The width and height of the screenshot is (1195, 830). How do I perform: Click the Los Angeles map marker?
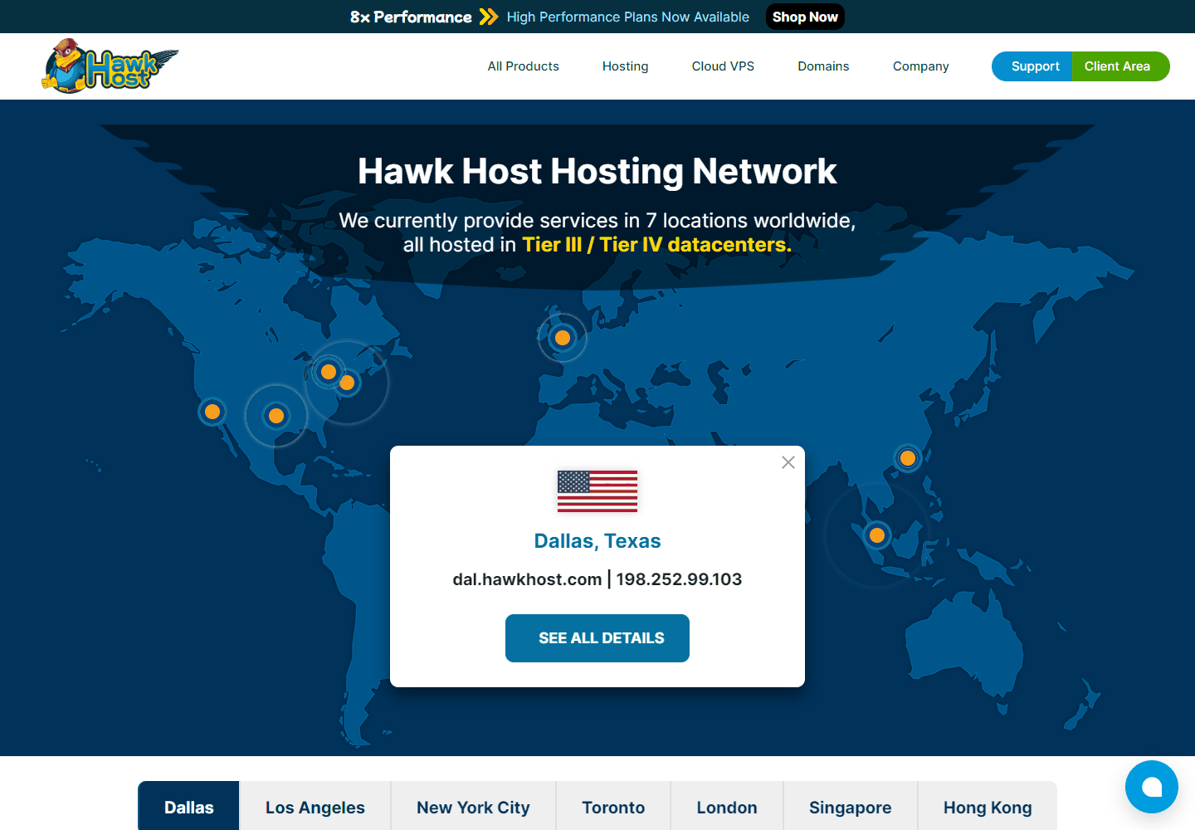coord(212,412)
